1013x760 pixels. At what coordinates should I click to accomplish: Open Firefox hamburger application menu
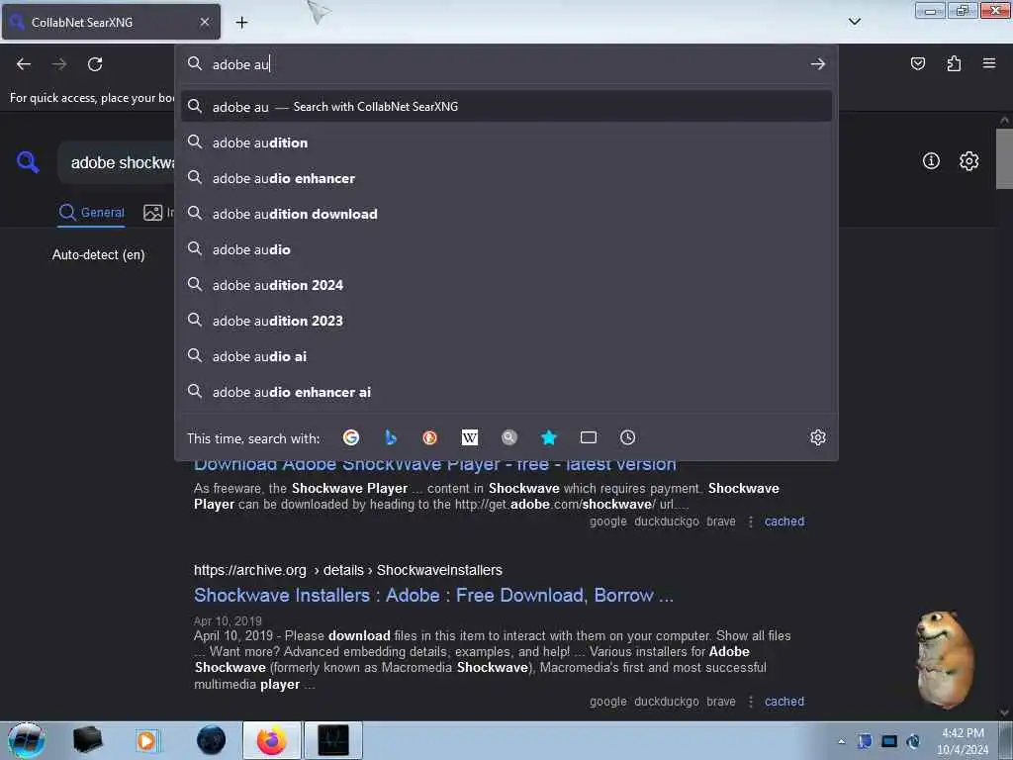[989, 63]
